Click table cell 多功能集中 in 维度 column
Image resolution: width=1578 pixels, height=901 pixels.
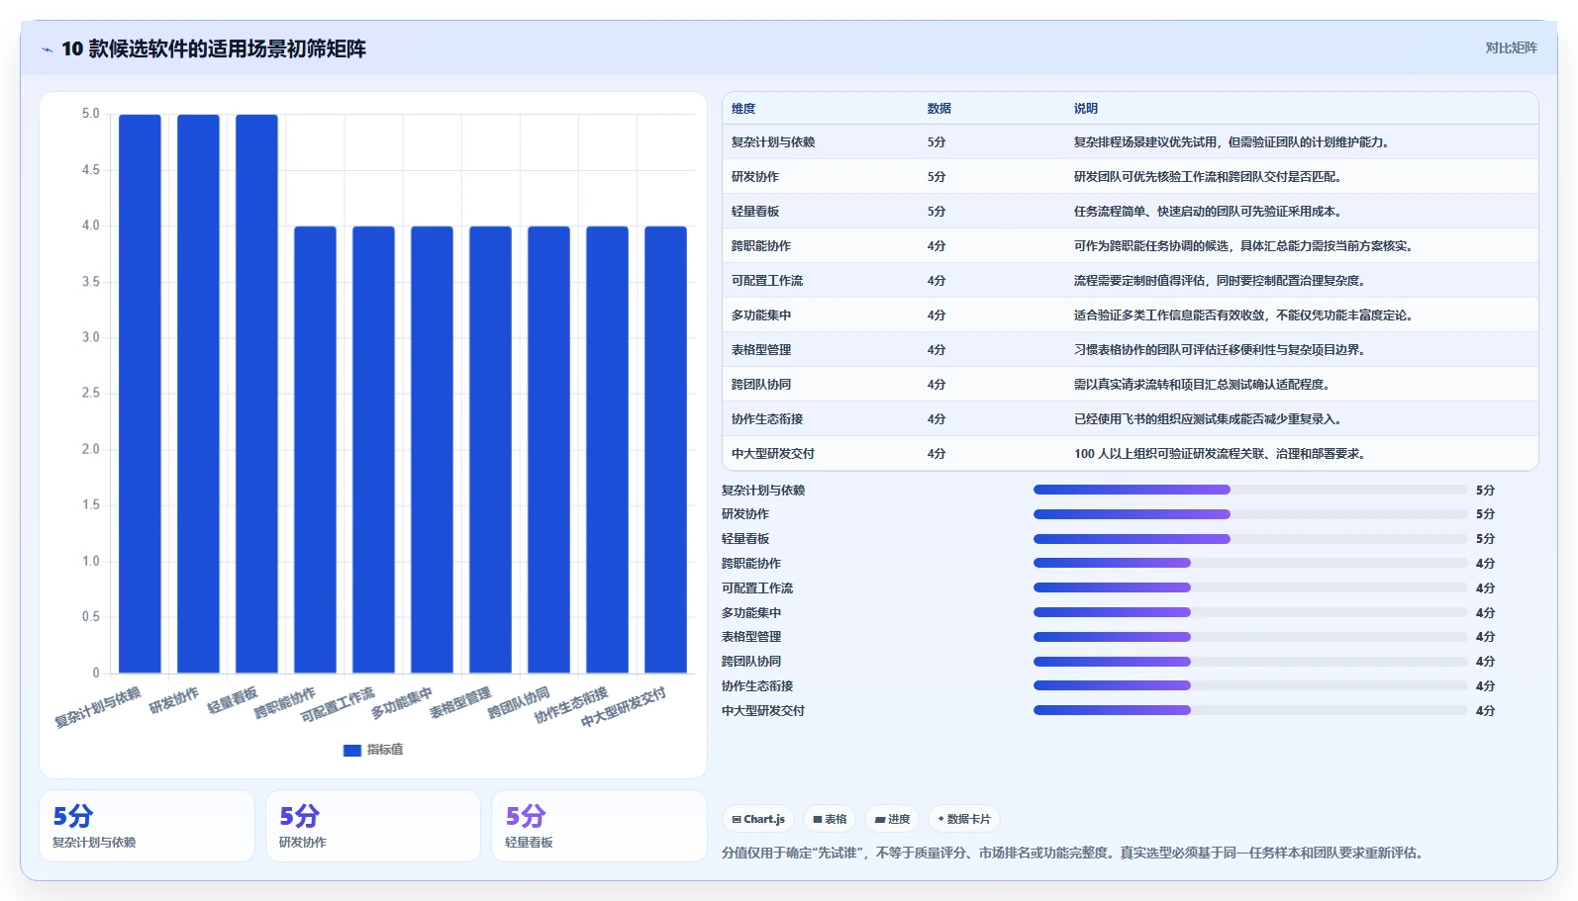point(761,315)
